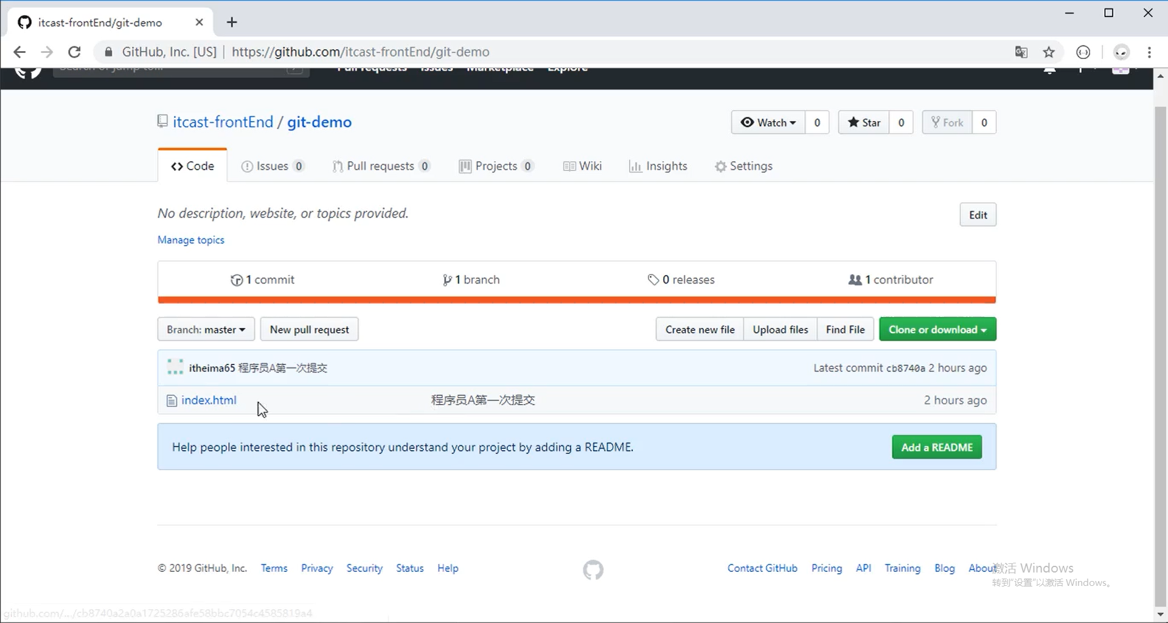The width and height of the screenshot is (1168, 623).
Task: Open the Watch dropdown
Action: pos(768,122)
